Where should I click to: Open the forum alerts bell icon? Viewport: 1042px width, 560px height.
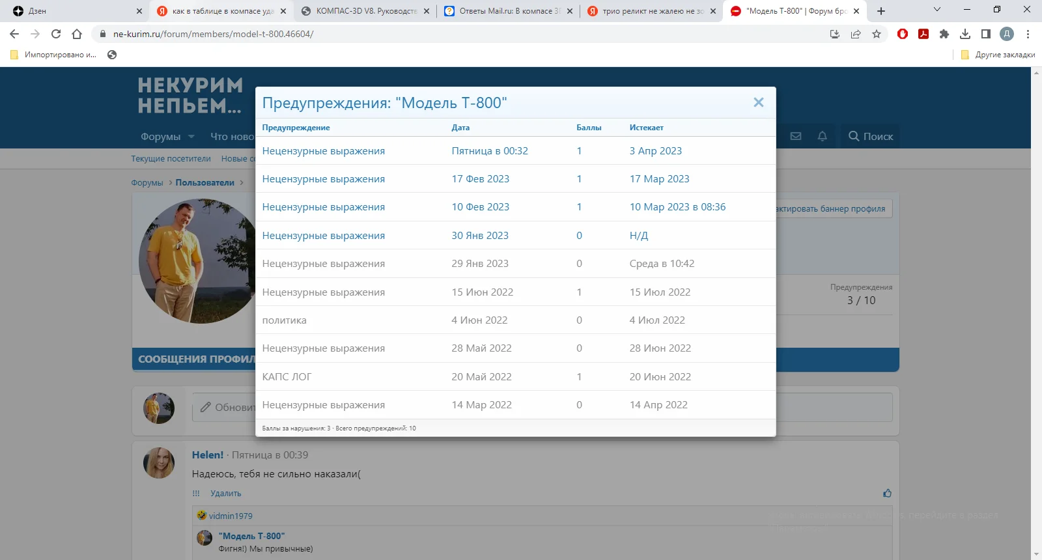coord(823,136)
